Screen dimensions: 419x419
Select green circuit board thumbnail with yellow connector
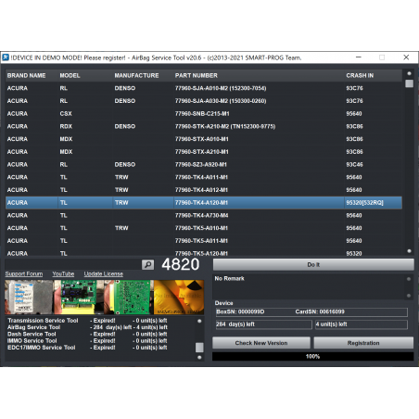(x=79, y=297)
